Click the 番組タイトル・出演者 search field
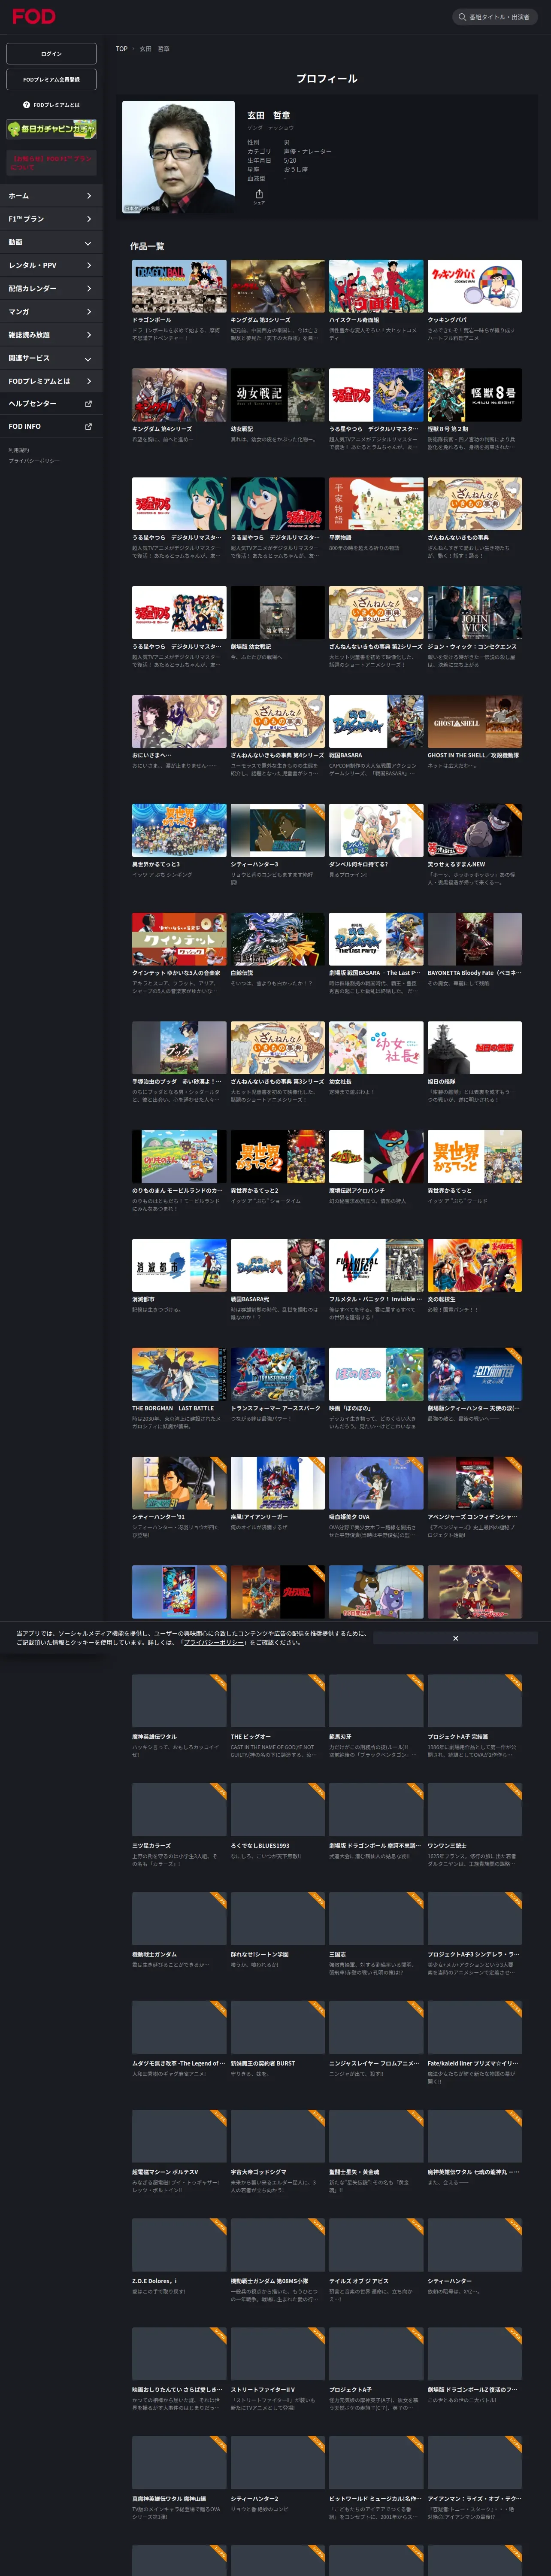551x2576 pixels. 496,17
